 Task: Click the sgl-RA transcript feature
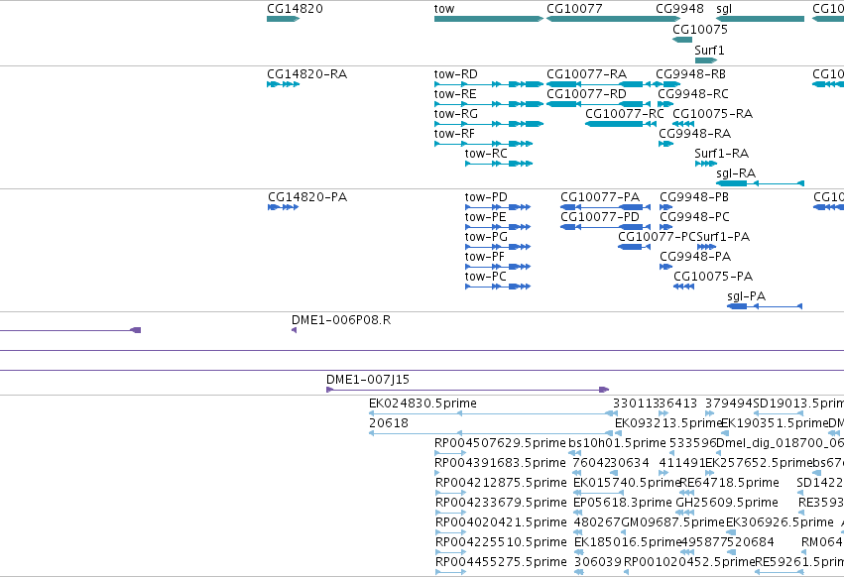760,183
